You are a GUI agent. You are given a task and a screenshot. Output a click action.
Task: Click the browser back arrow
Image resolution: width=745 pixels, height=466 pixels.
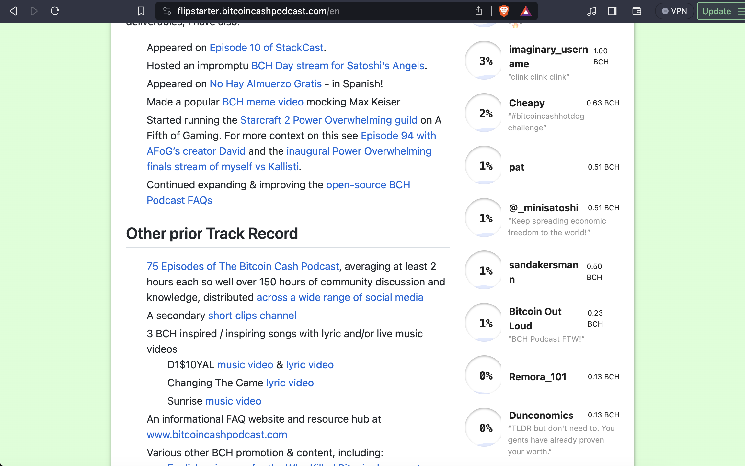(13, 11)
